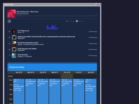The width and height of the screenshot is (139, 104).
Task: Open 'Do I keep you up' cover art
Action: click(x=14, y=32)
